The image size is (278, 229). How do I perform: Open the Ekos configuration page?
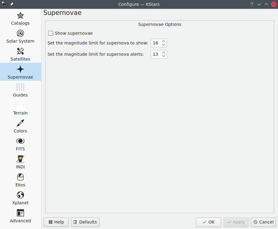20,180
